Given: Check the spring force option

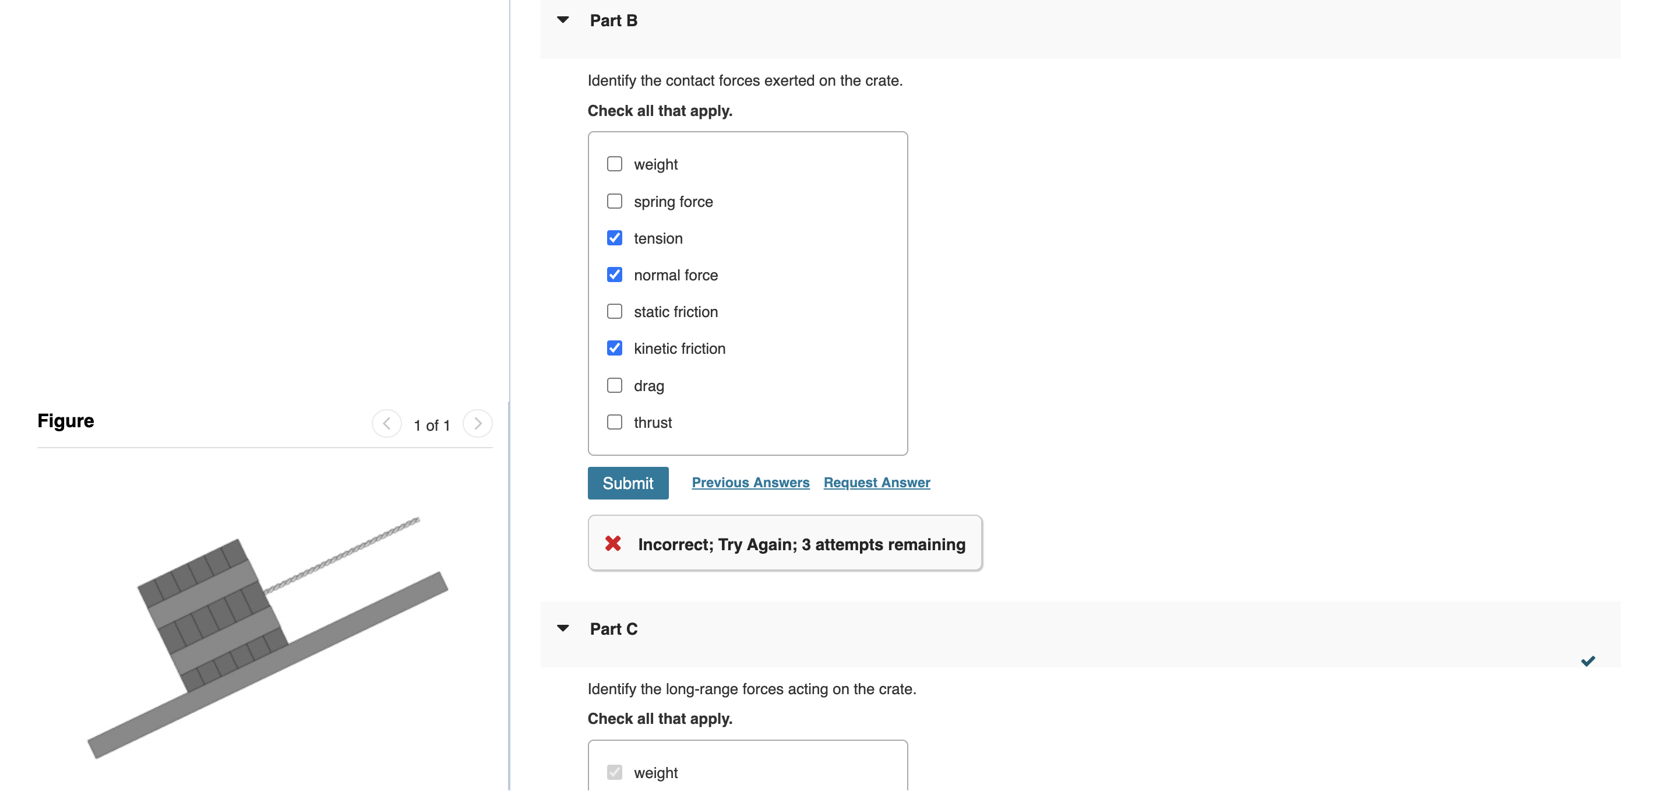Looking at the screenshot, I should click(x=614, y=201).
